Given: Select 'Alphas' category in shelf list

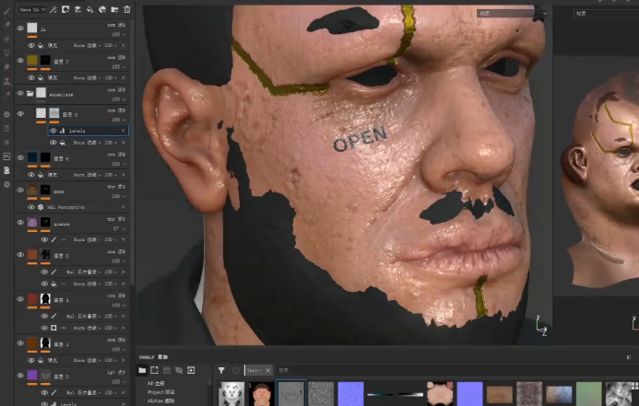Looking at the screenshot, I should click(160, 400).
